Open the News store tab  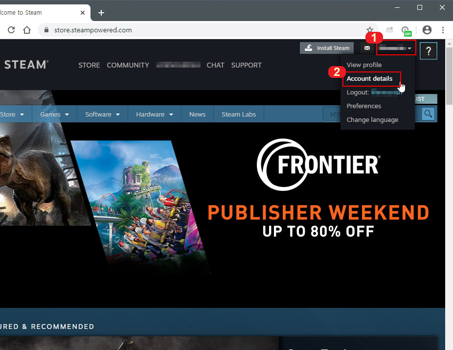pyautogui.click(x=197, y=114)
